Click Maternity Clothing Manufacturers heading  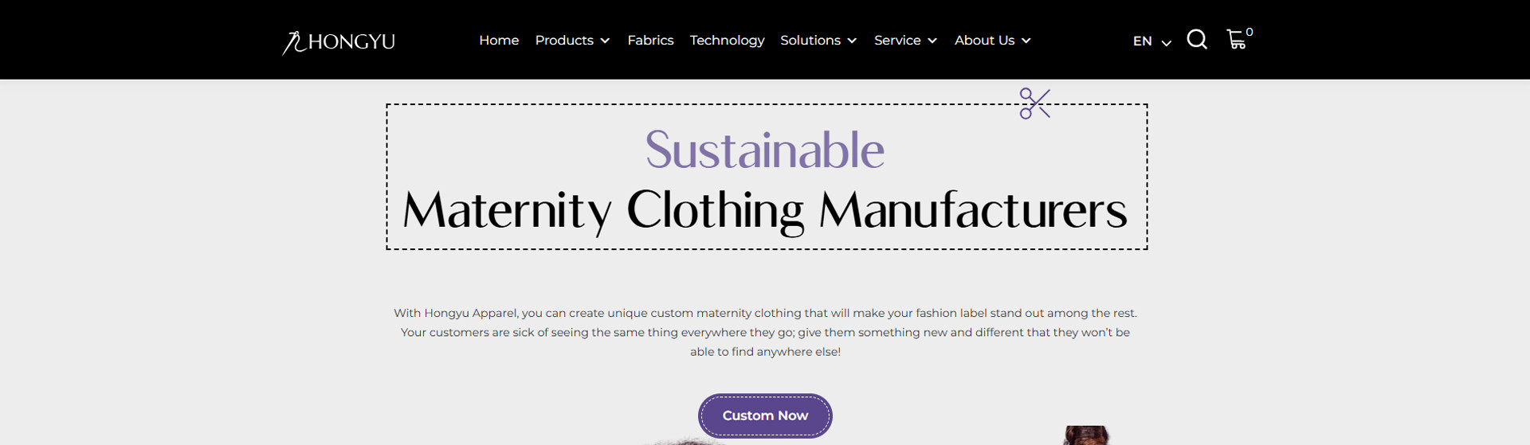pyautogui.click(x=765, y=211)
